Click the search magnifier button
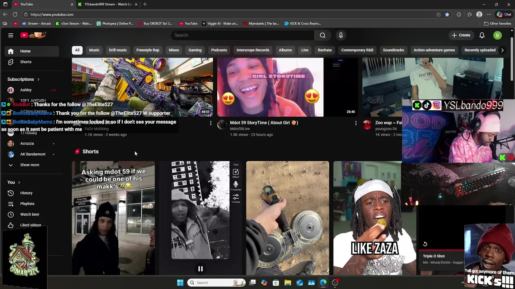 (323, 35)
